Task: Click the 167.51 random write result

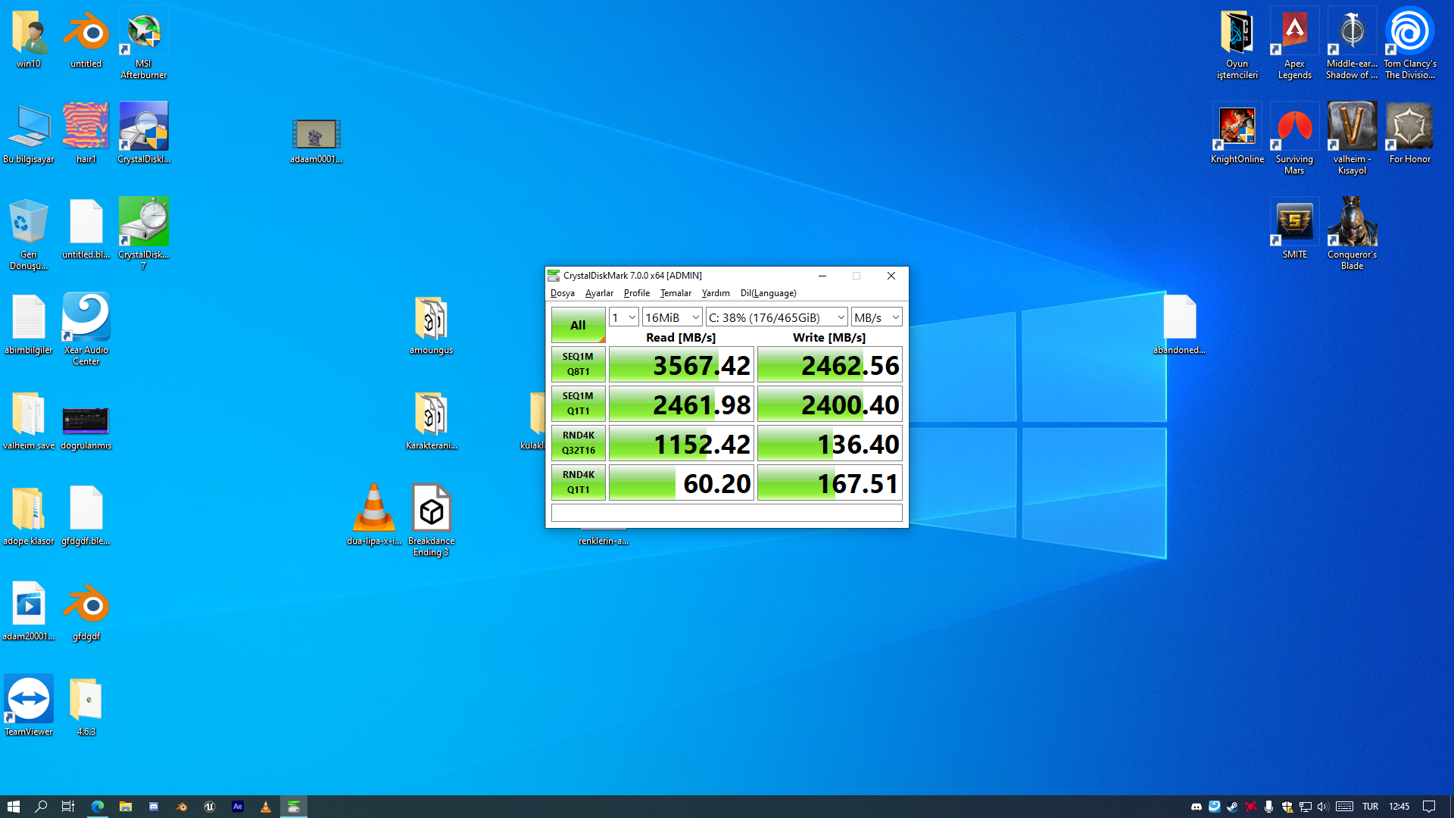Action: tap(829, 482)
